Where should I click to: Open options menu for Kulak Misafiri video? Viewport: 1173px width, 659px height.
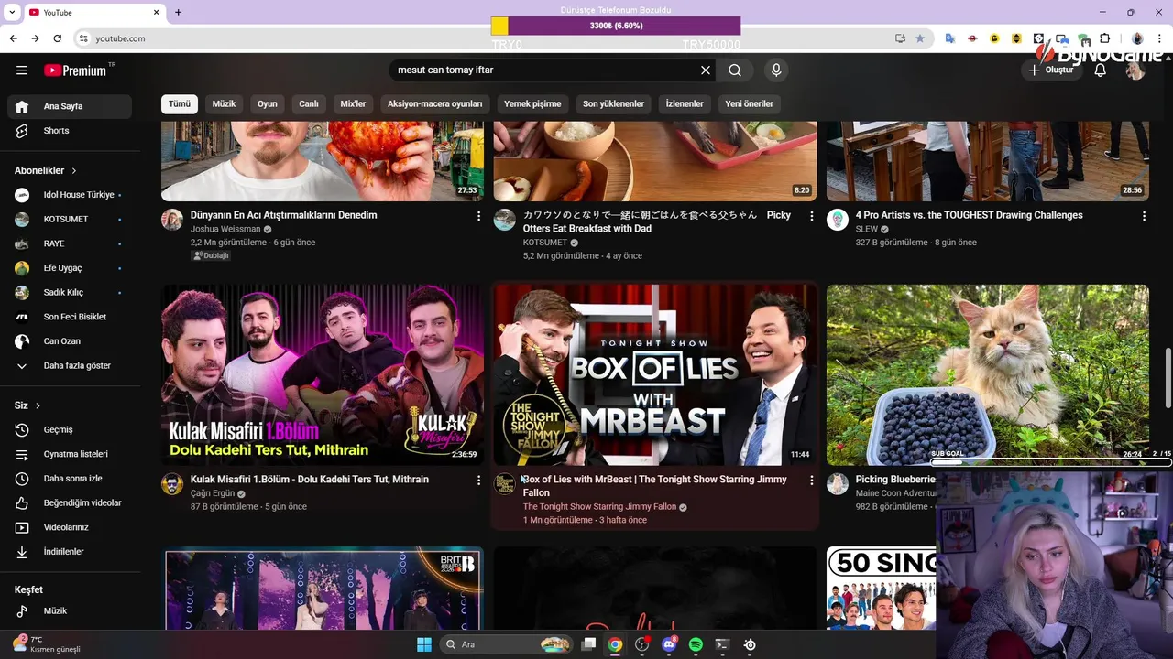coord(478,481)
